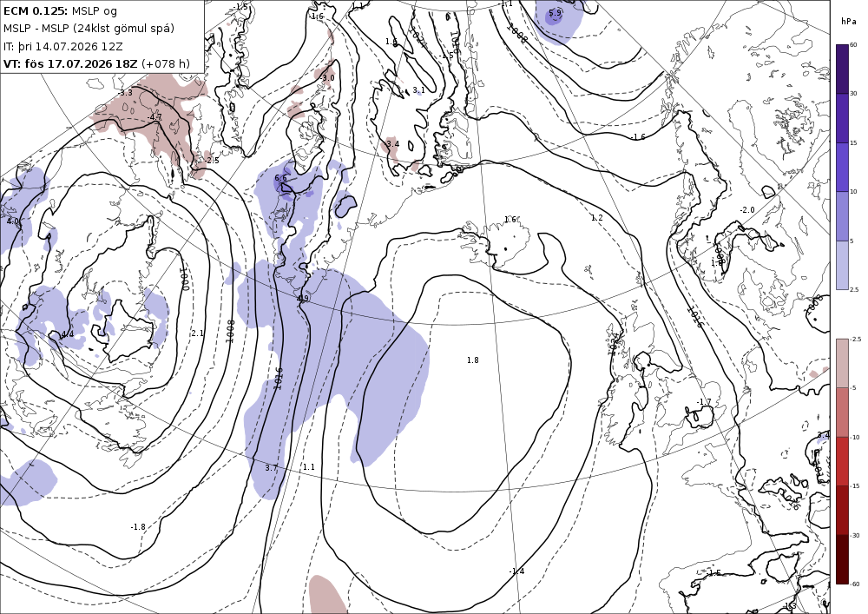The image size is (868, 614).
Task: Click the -4.7 value in the pink area
Action: pos(155,117)
